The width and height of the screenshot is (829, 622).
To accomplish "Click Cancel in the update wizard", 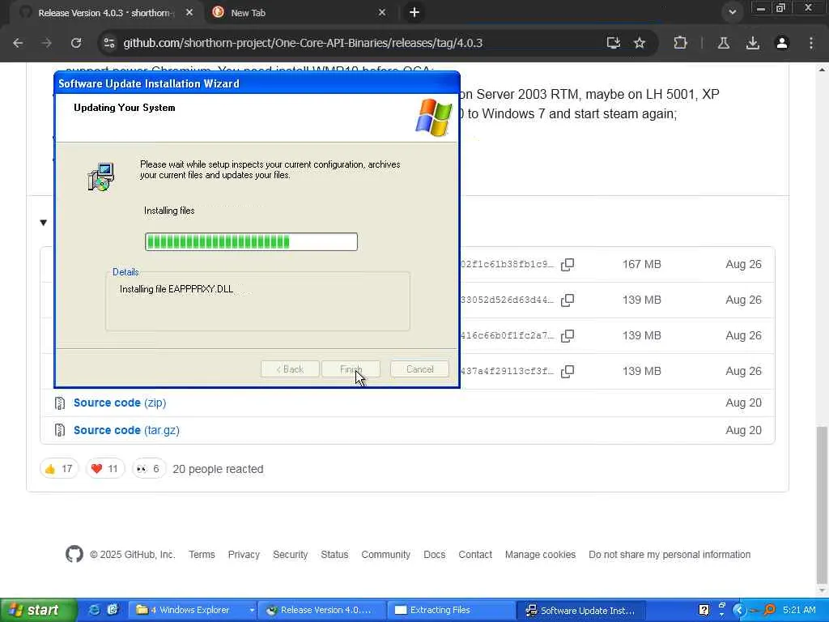I will (x=420, y=369).
